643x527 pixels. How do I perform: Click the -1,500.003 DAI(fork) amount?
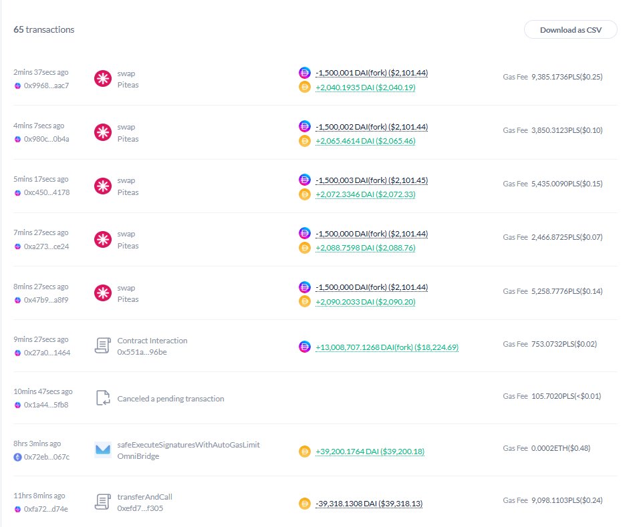(x=372, y=180)
